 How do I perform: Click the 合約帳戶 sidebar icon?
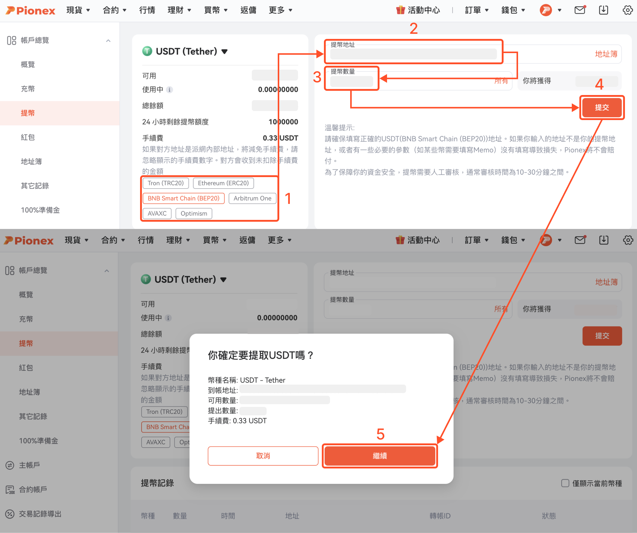tap(10, 490)
